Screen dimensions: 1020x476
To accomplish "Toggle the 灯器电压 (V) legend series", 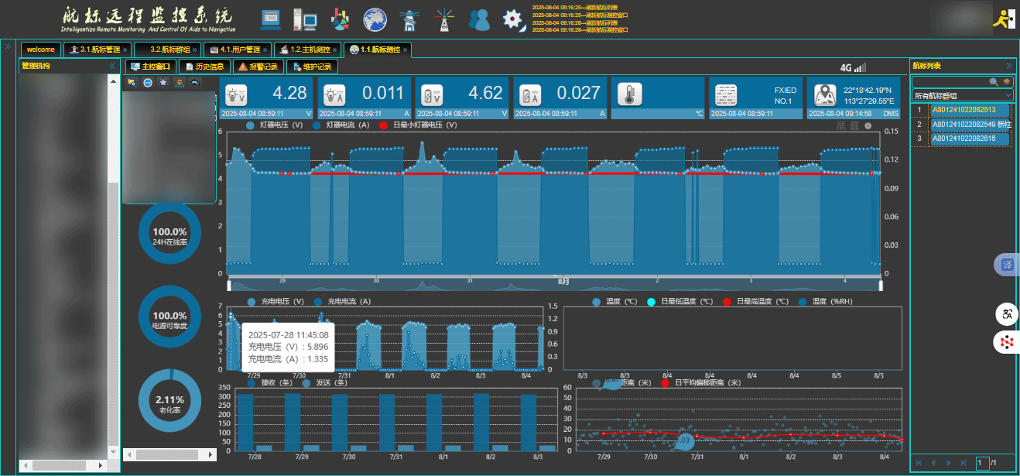I will tap(277, 125).
